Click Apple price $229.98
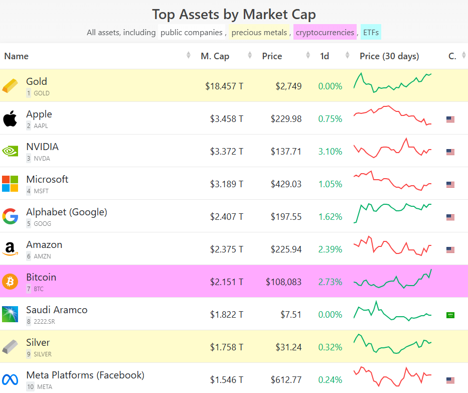Screen dimensions: 468x393 point(286,119)
